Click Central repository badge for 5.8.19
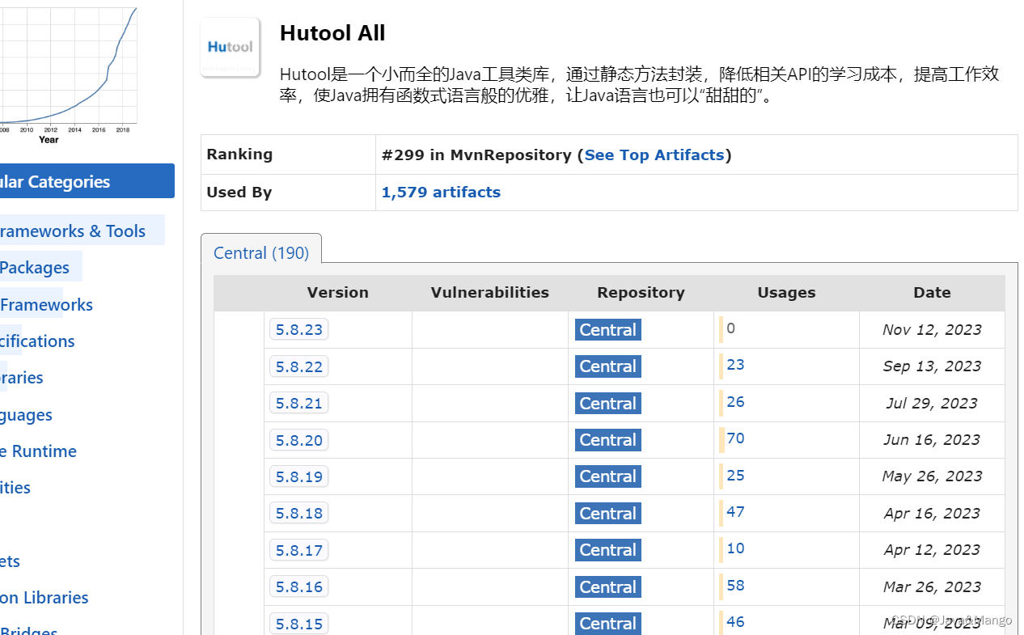The width and height of the screenshot is (1024, 635). click(x=608, y=476)
